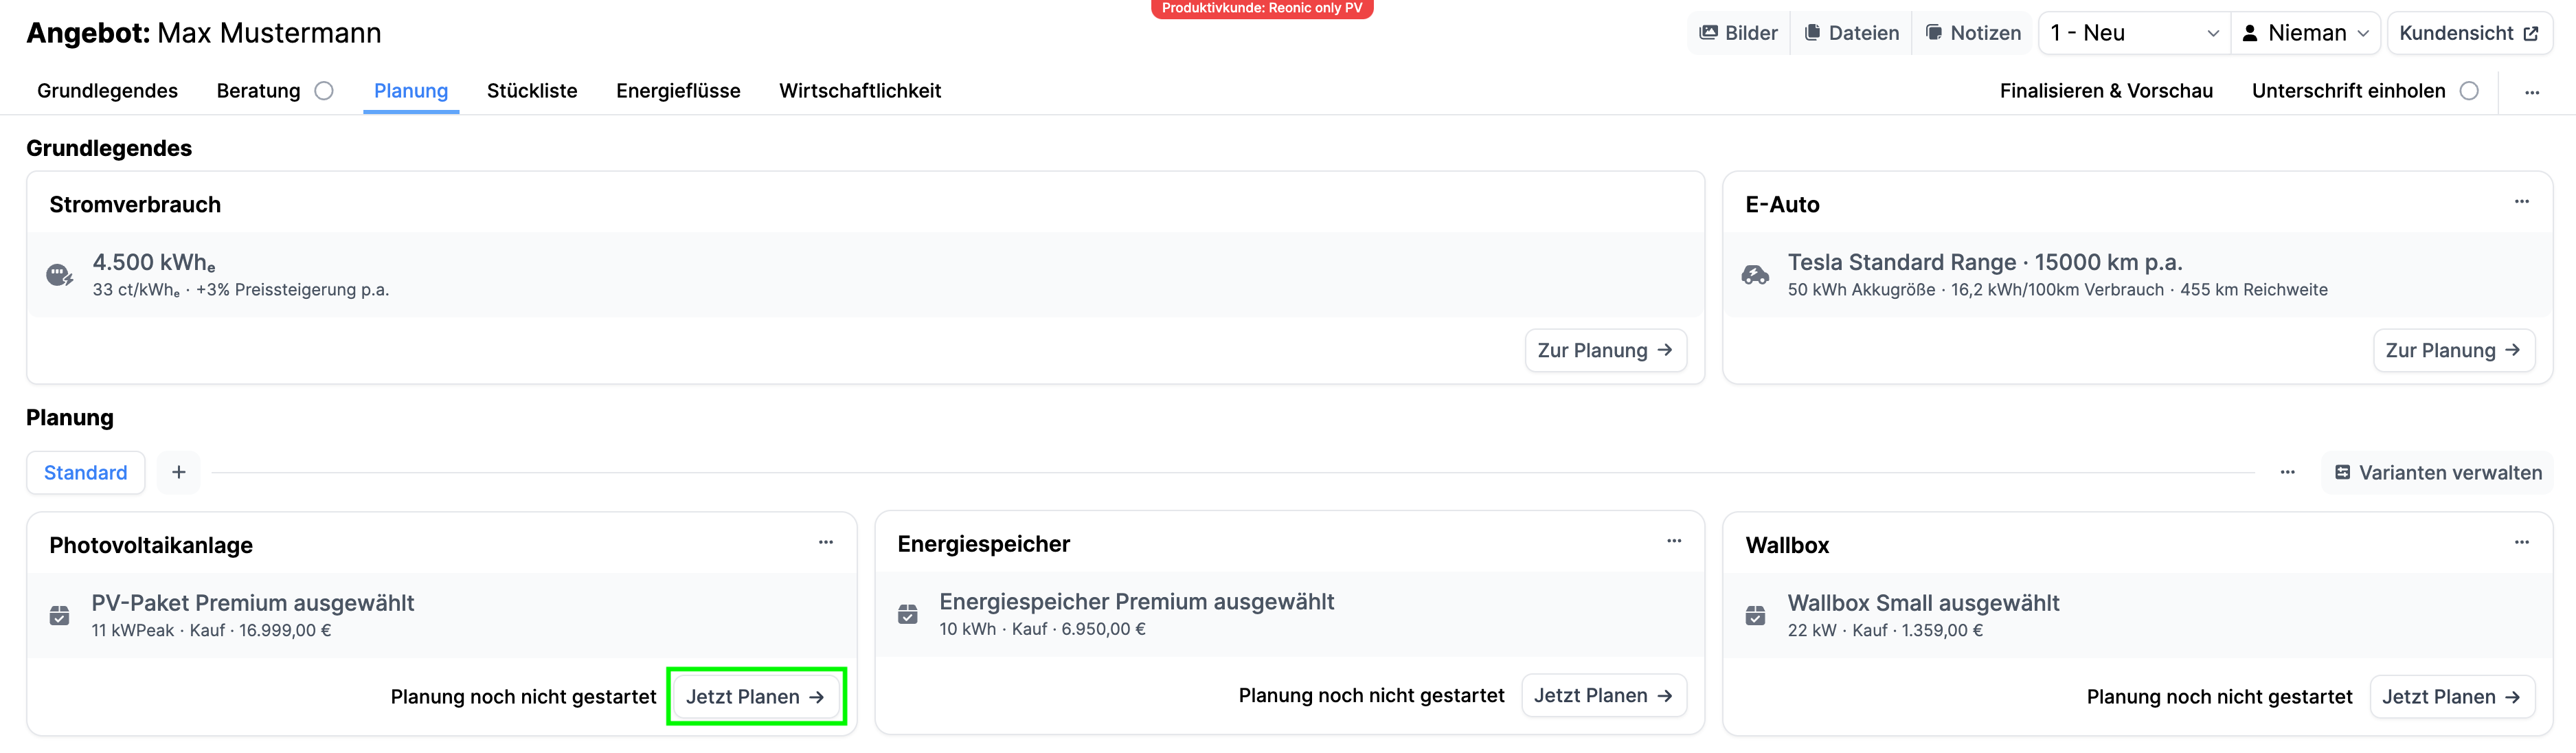
Task: Toggle the Unterschrift einholen status circle
Action: coord(2469,91)
